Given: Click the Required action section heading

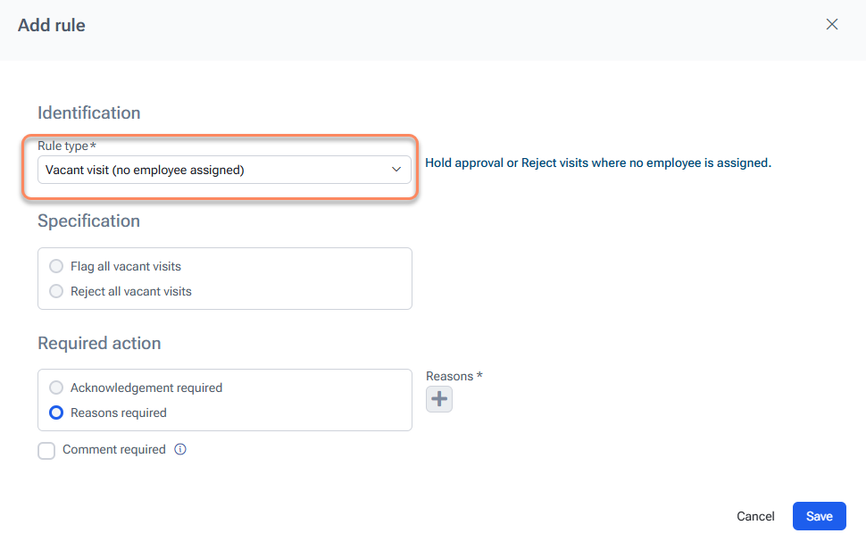Looking at the screenshot, I should tap(99, 344).
